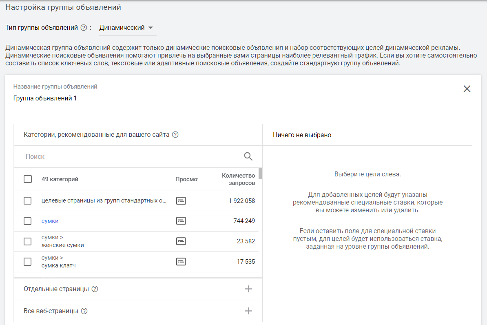Close the ad group card with X
This screenshot has height=325, width=487.
tap(467, 89)
